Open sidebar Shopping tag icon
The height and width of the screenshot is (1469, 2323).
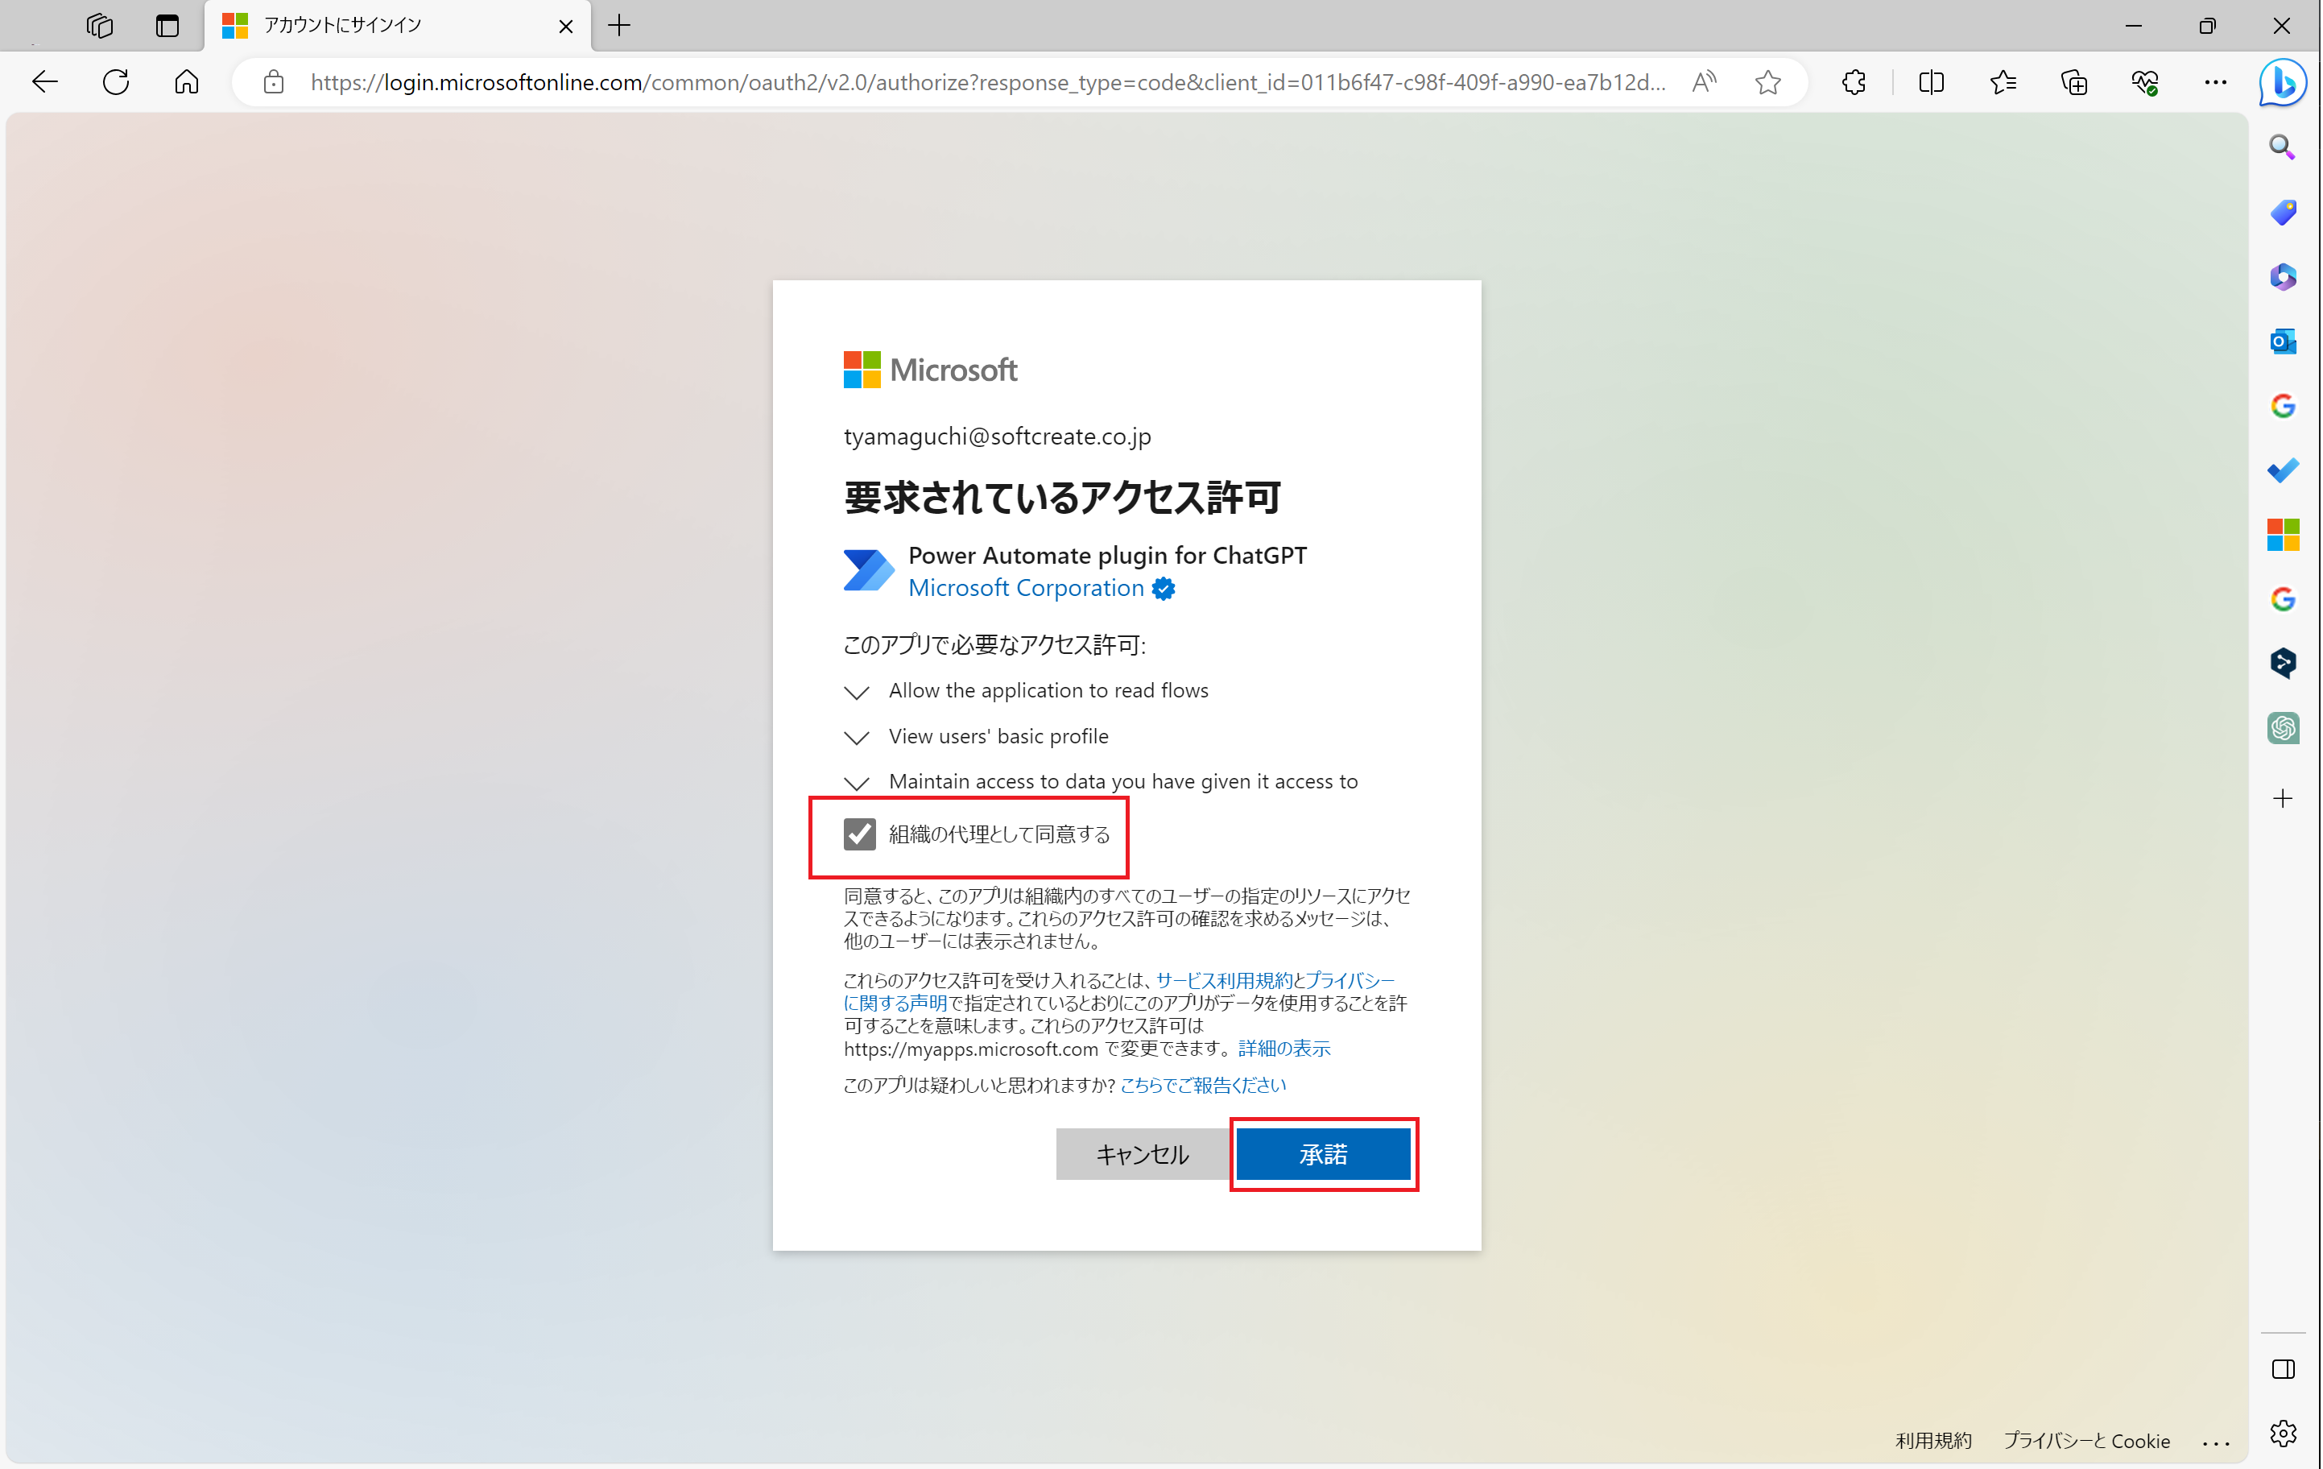(x=2283, y=211)
